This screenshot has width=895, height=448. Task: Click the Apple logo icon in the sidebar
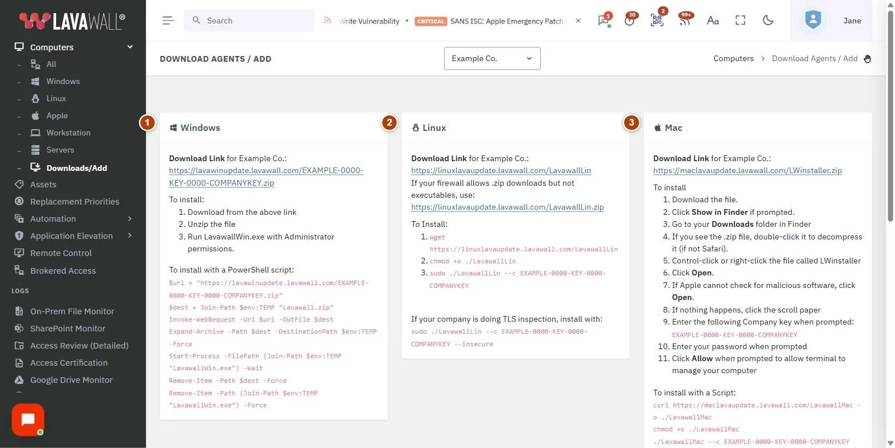coord(35,115)
